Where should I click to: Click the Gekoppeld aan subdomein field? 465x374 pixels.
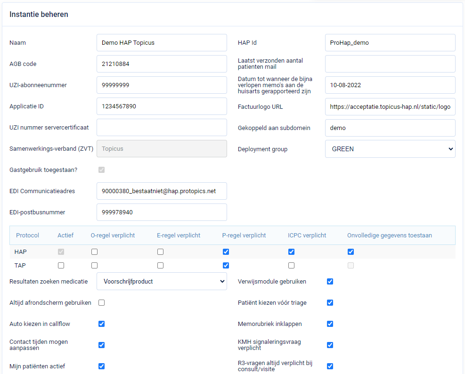pyautogui.click(x=390, y=128)
